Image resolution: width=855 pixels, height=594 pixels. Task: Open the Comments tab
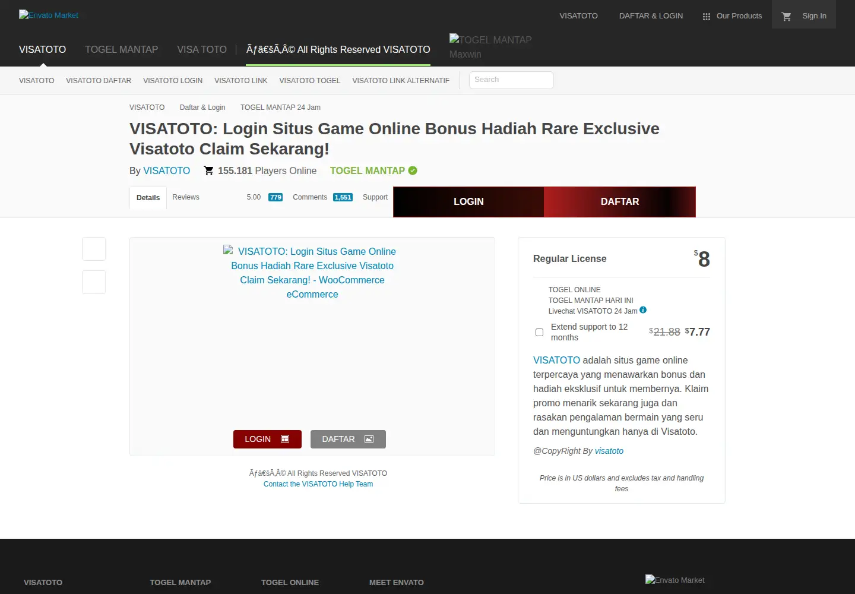(x=310, y=197)
